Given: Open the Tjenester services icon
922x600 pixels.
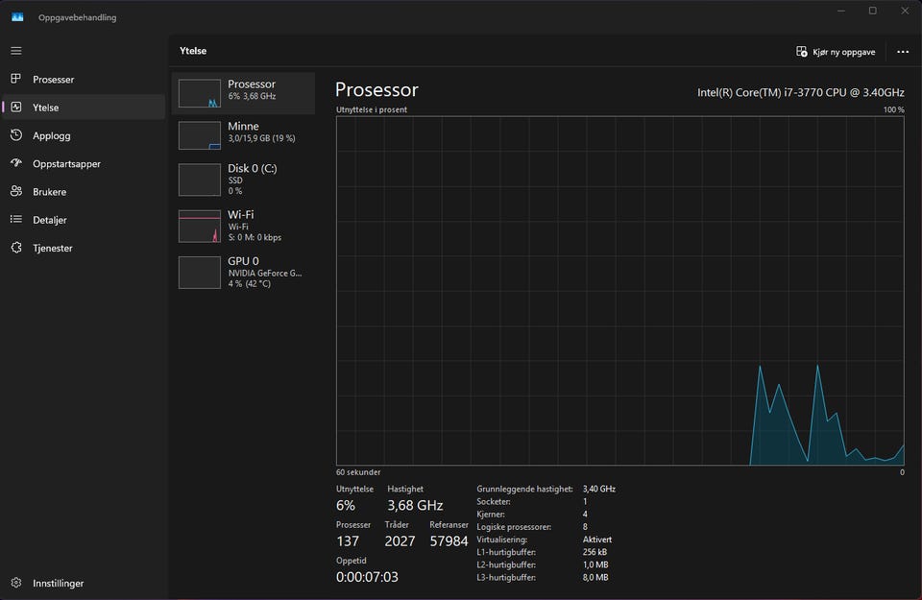Looking at the screenshot, I should 16,248.
